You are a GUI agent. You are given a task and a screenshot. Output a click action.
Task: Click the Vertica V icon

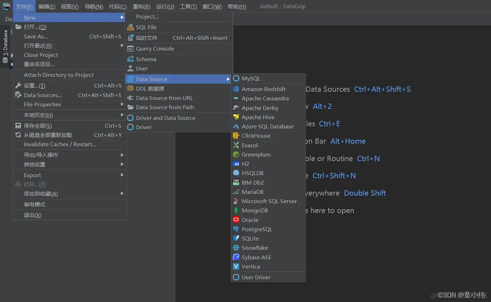pos(236,266)
